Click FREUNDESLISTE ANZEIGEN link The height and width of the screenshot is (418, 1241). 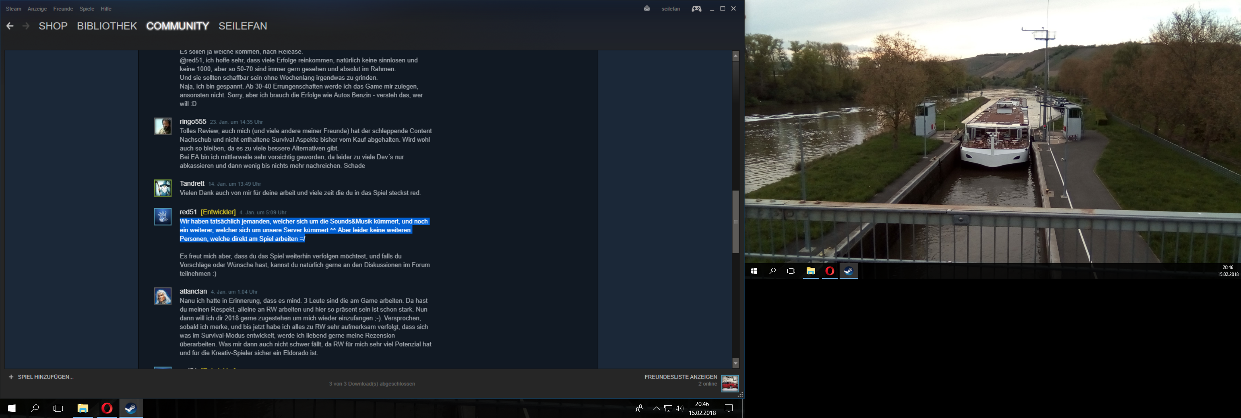pos(680,377)
